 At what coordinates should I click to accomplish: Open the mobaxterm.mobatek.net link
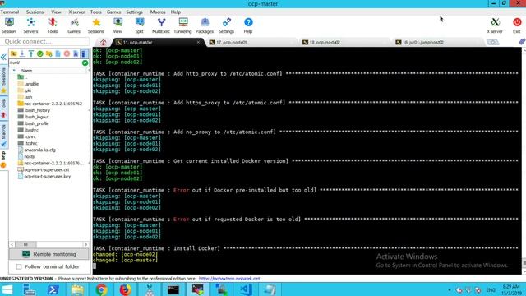[229, 279]
